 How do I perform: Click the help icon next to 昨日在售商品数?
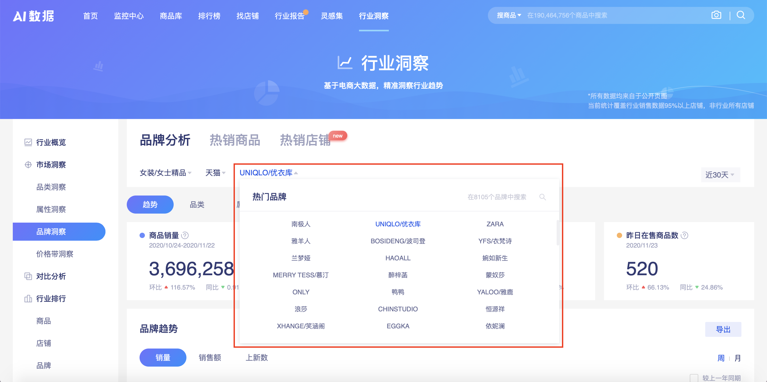pos(684,235)
